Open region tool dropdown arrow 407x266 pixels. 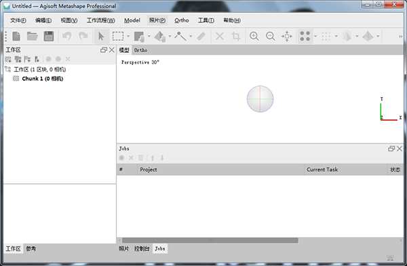tap(149, 36)
